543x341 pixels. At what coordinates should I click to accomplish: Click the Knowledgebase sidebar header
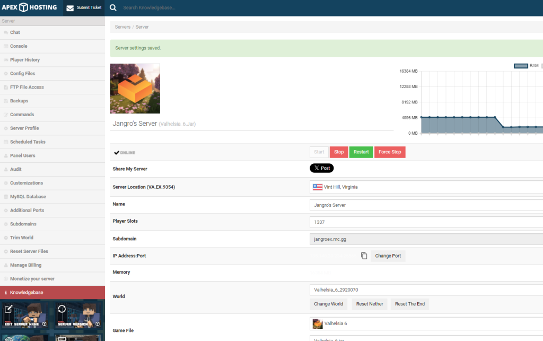[x=52, y=293]
